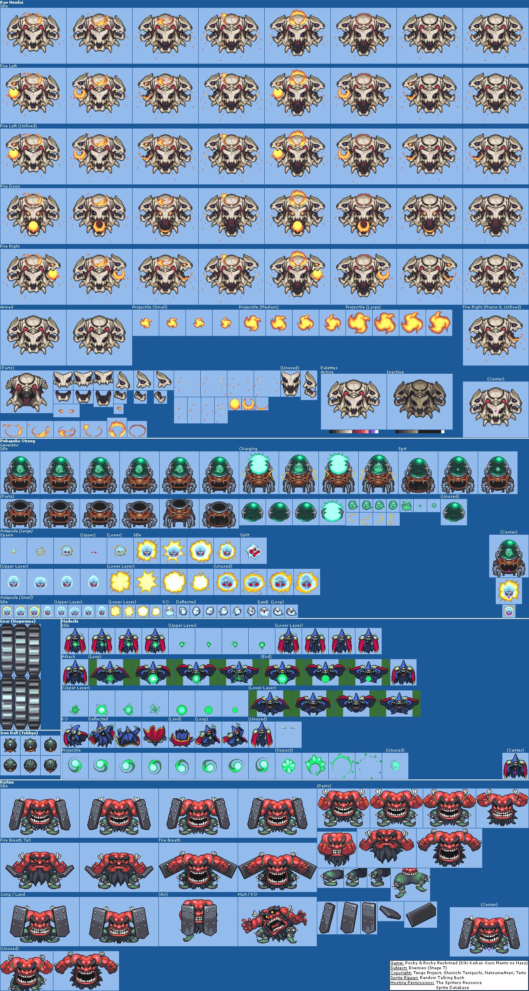Click the Game: credit line
This screenshot has width=529, height=991.
tap(459, 963)
